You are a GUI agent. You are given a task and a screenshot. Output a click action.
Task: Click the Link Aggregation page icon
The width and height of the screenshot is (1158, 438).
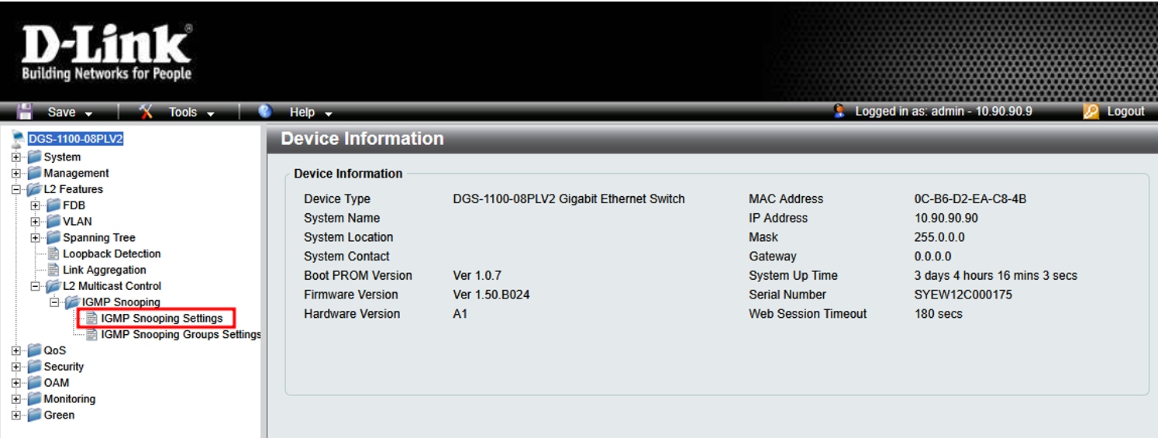point(53,270)
